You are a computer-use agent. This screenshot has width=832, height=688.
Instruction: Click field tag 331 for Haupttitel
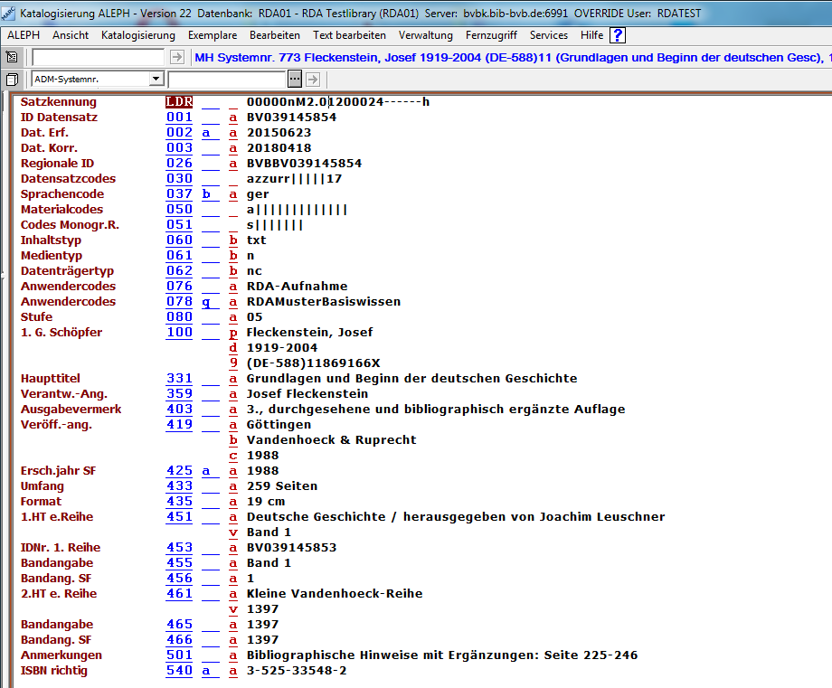[x=179, y=379]
